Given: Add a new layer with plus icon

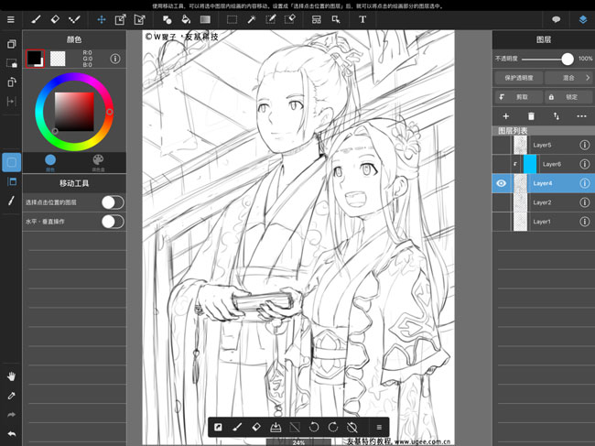Looking at the screenshot, I should coord(506,116).
